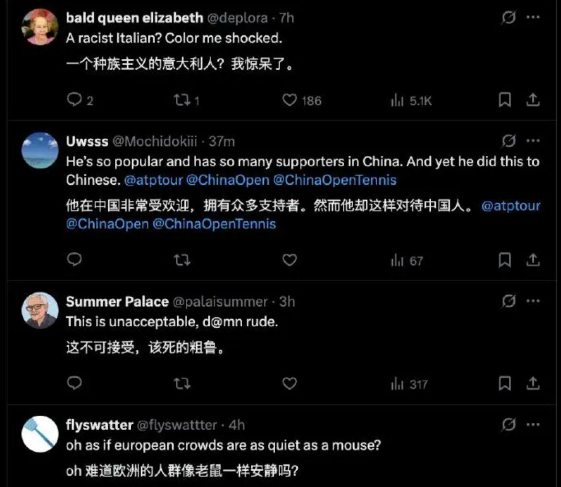Open the @atptour mention in English text

pyautogui.click(x=154, y=180)
